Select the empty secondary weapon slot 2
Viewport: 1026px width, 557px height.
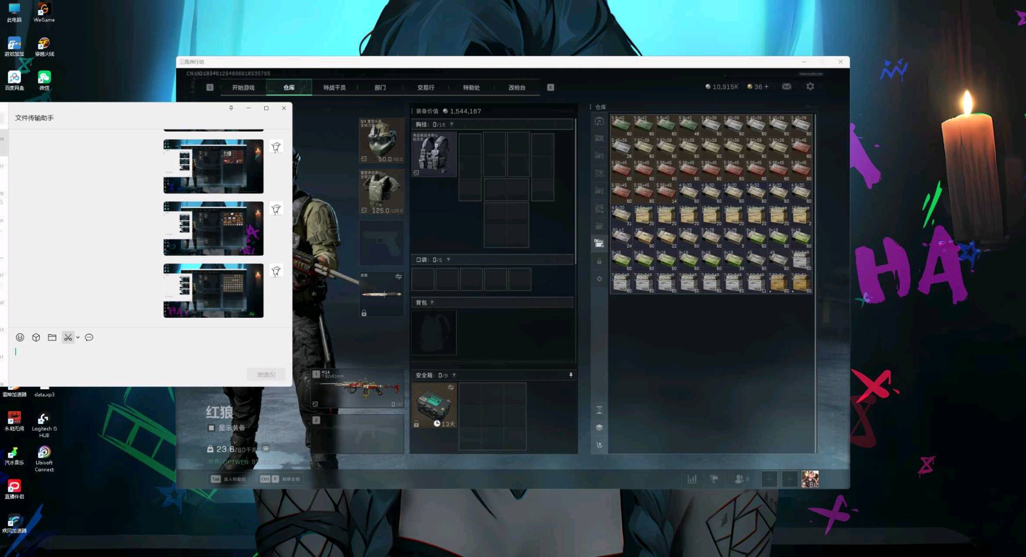[358, 434]
